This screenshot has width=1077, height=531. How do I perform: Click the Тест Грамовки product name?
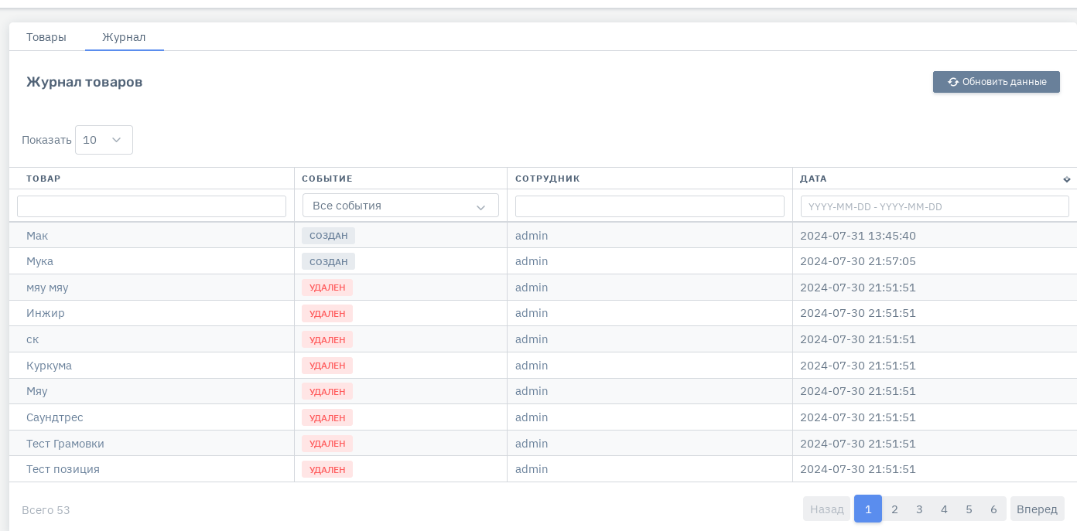65,444
